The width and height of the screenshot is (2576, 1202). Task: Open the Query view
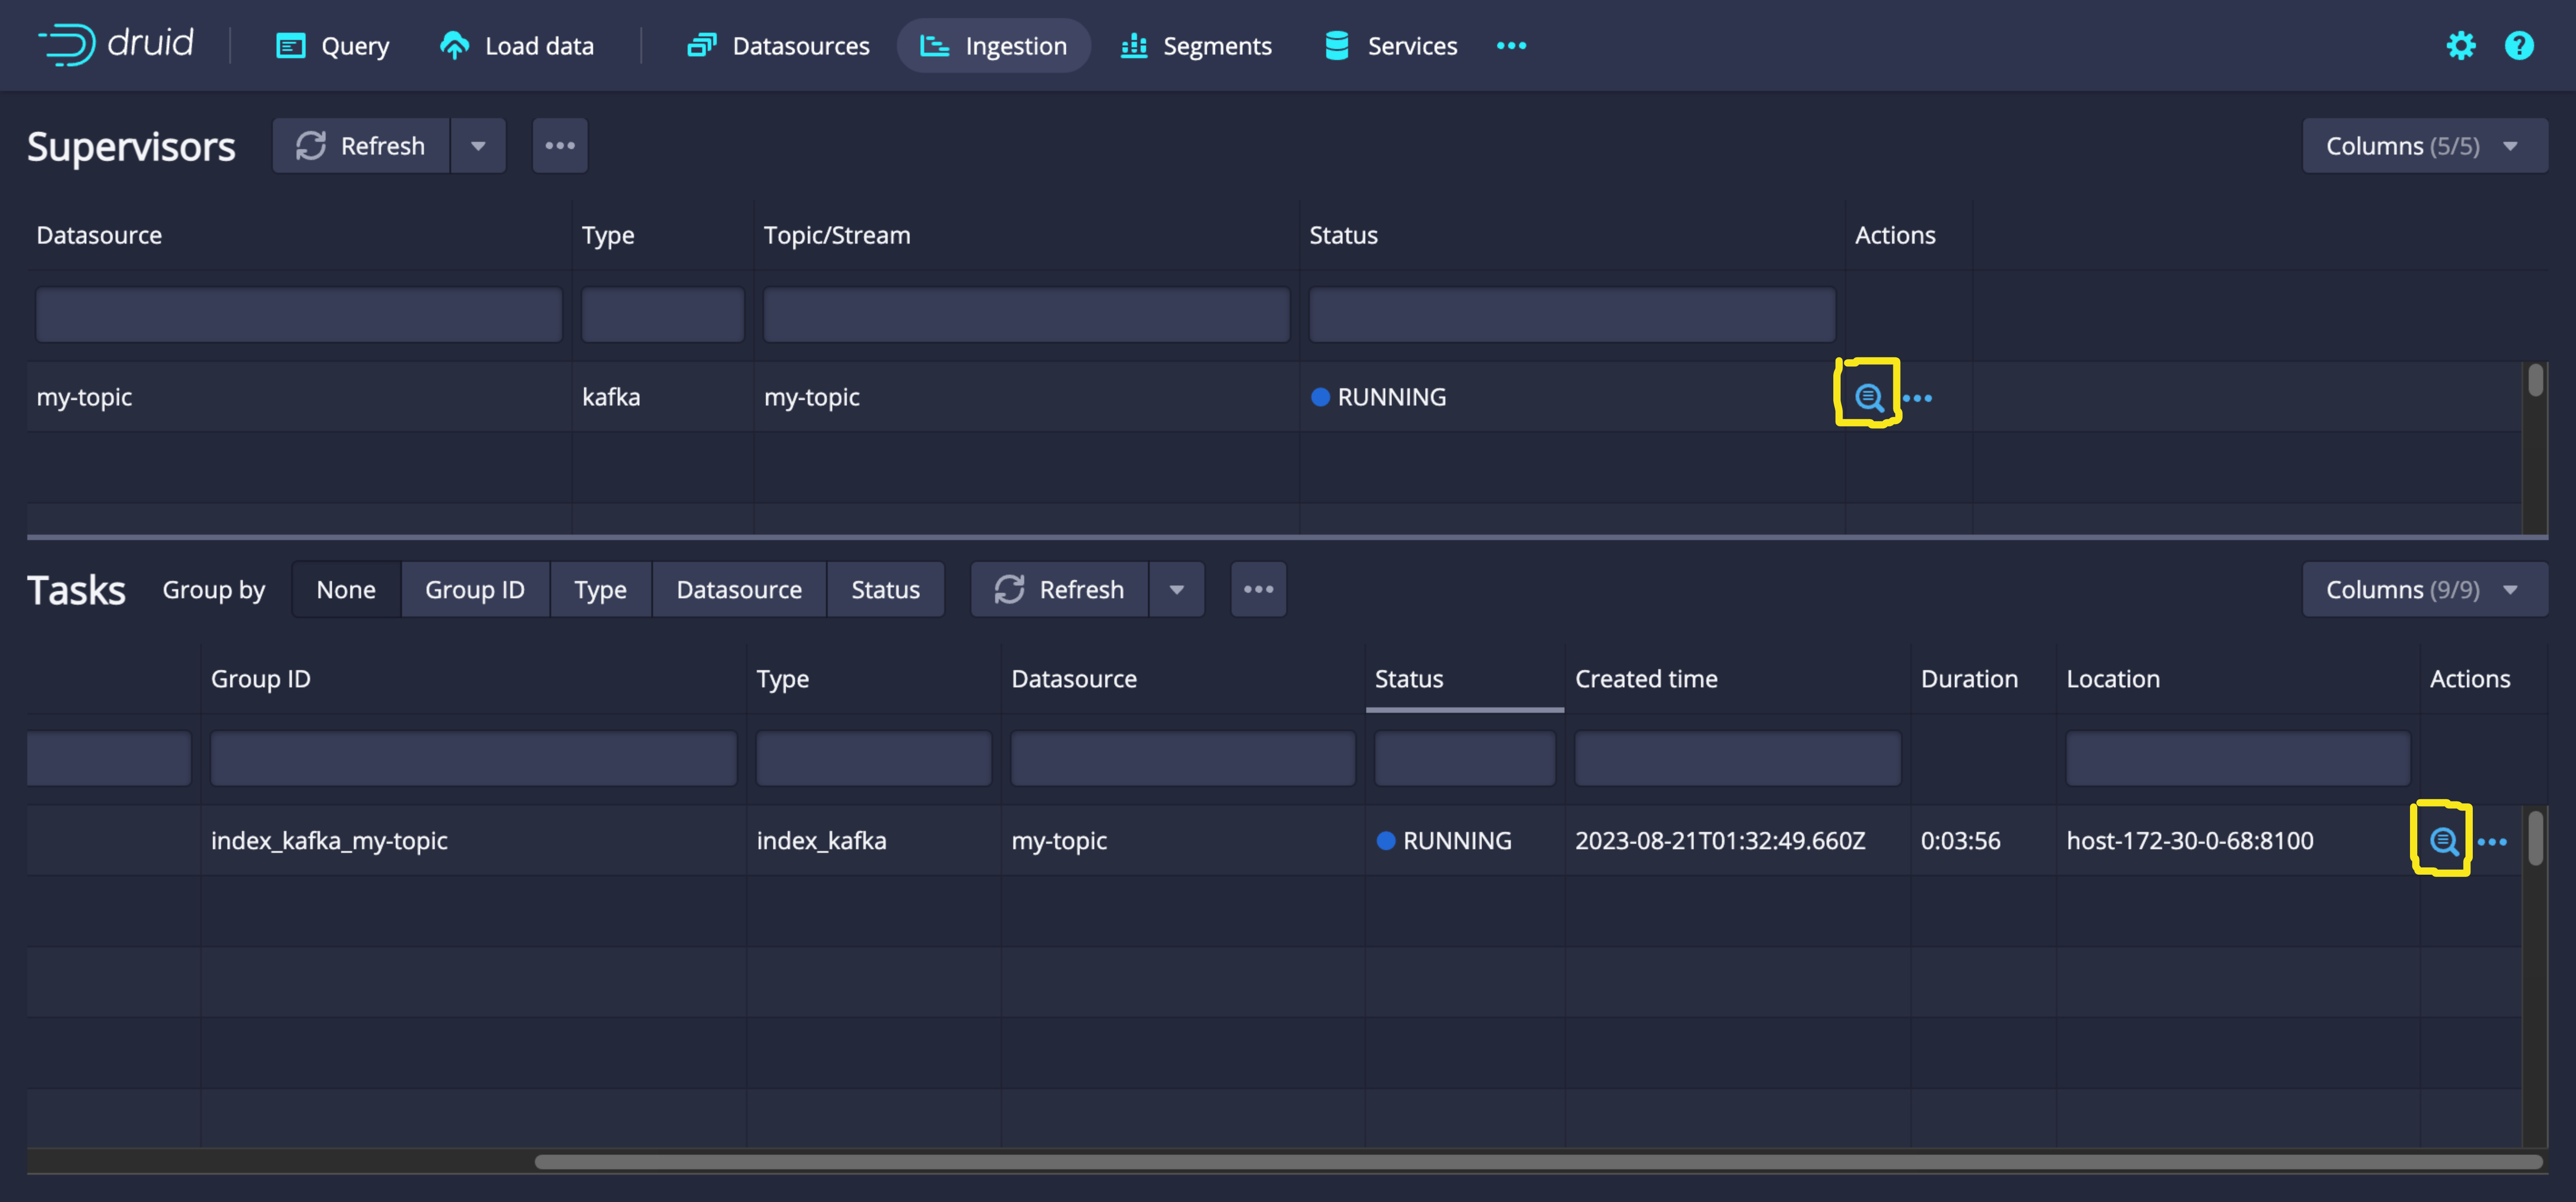[x=332, y=46]
